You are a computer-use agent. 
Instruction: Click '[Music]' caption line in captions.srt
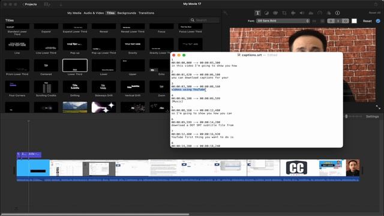point(177,101)
